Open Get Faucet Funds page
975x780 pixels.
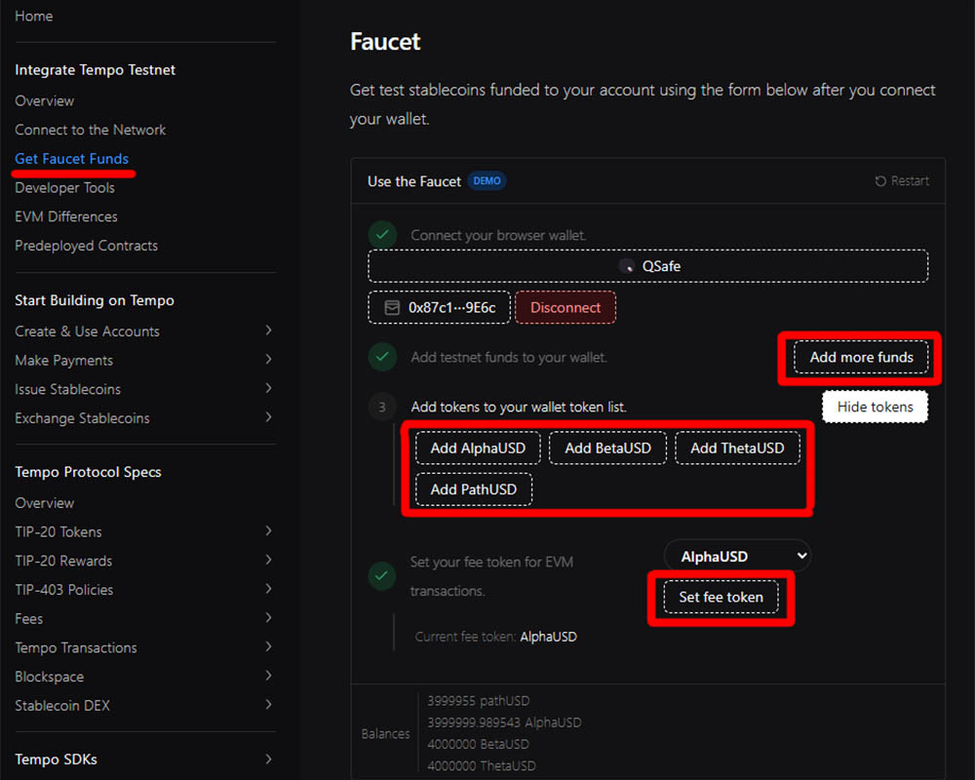(x=72, y=159)
